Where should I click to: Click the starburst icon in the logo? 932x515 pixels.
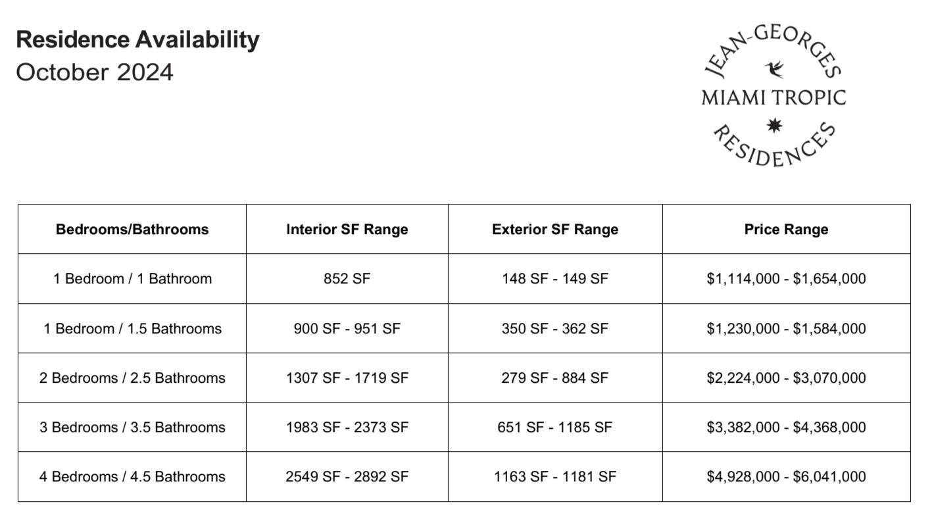click(x=775, y=125)
